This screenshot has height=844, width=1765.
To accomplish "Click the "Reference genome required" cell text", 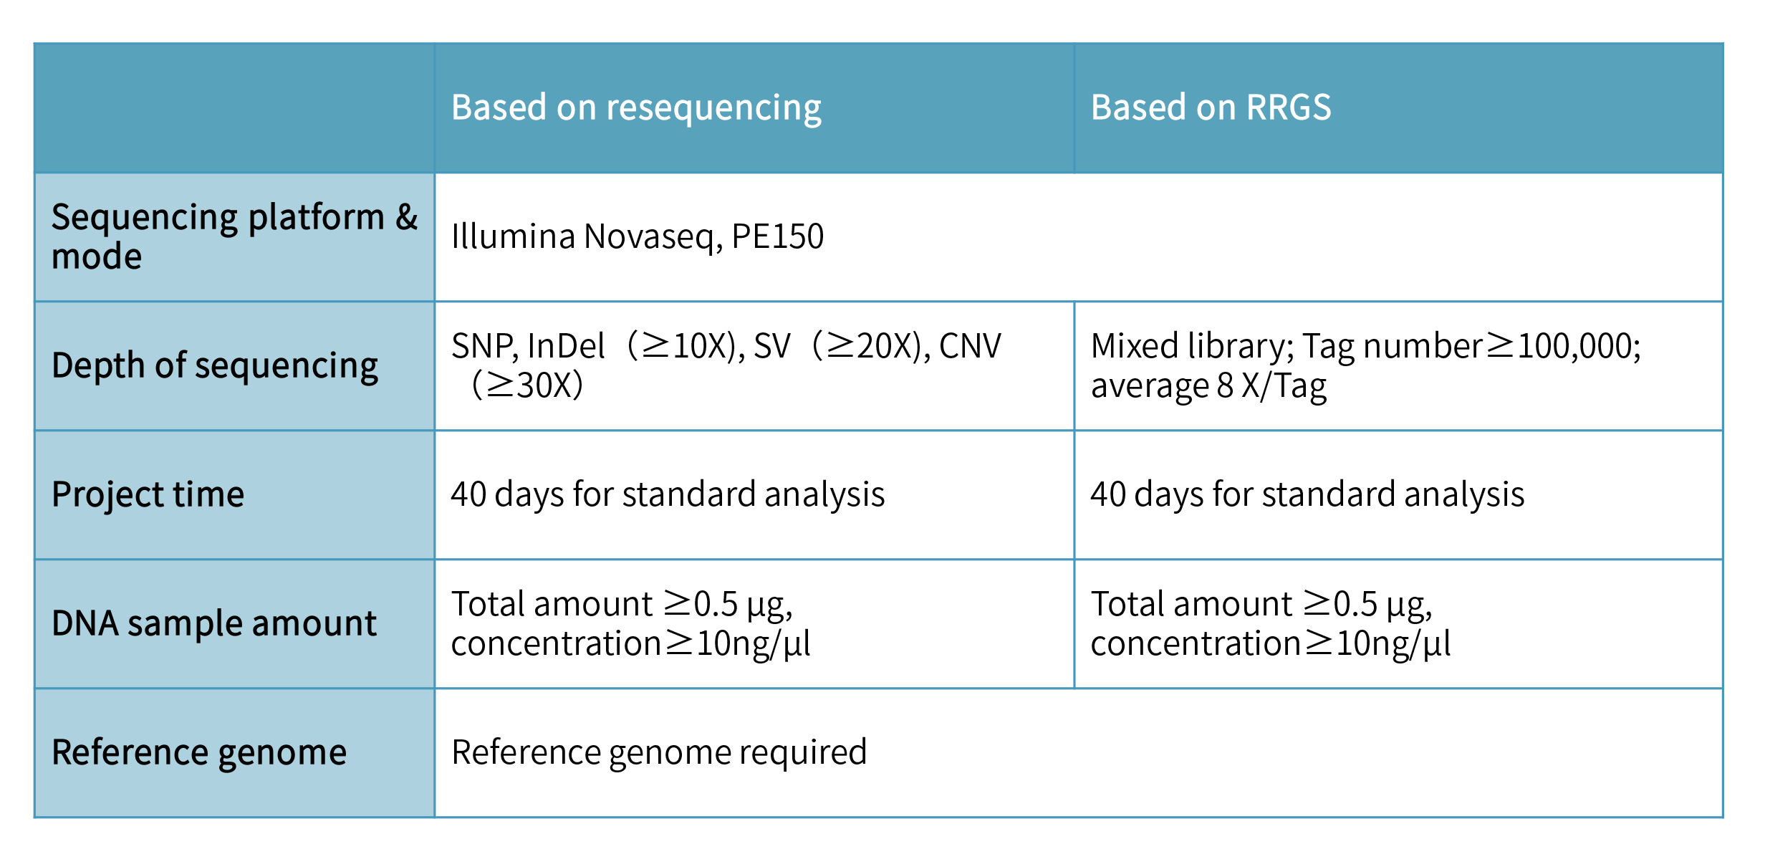I will (x=659, y=752).
